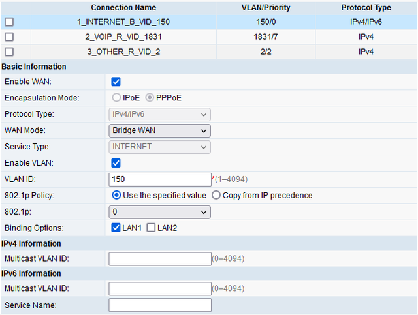Toggle the Enable VLAN checkbox
Image resolution: width=418 pixels, height=315 pixels.
[x=116, y=163]
